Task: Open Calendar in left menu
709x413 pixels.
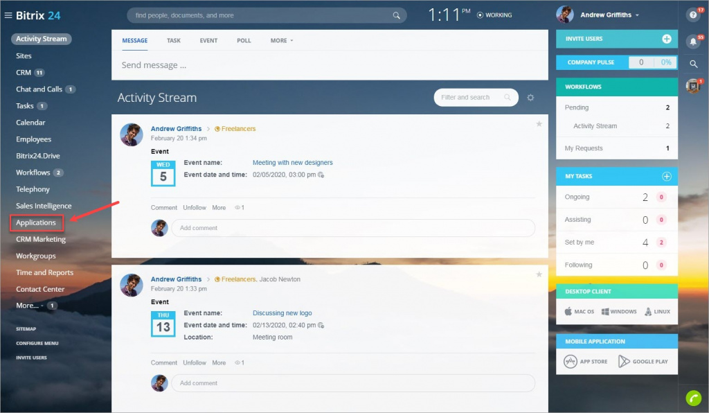Action: click(x=30, y=123)
